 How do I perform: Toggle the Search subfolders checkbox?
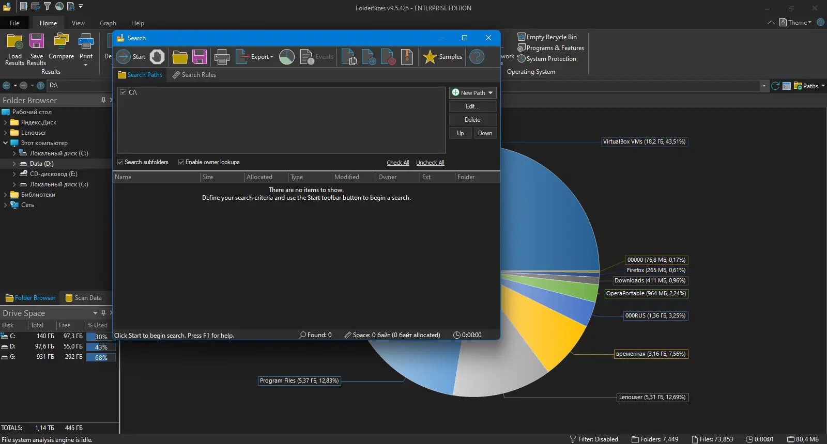coord(120,162)
